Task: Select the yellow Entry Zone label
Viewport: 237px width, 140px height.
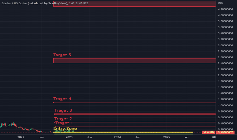Action: pyautogui.click(x=65, y=129)
